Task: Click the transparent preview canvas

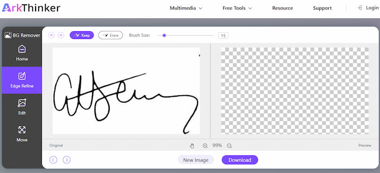Action: [x=294, y=91]
